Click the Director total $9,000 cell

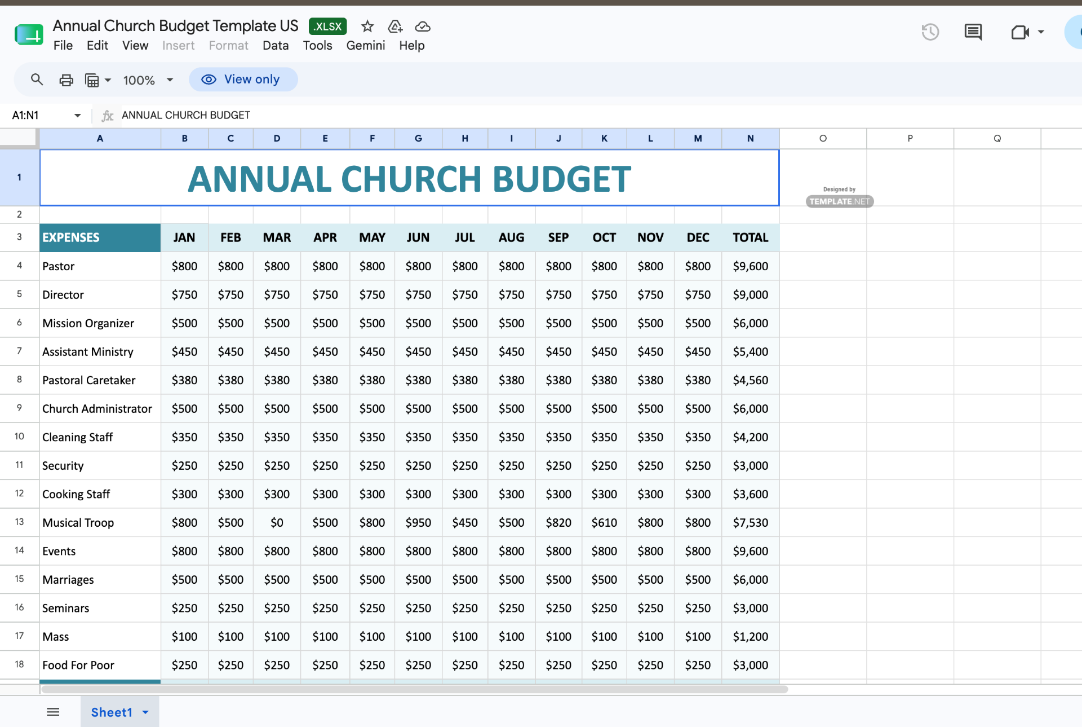[750, 295]
